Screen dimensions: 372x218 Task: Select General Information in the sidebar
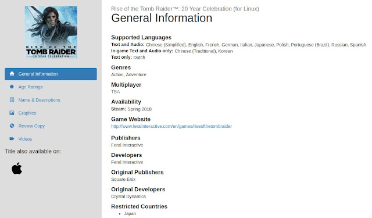pos(51,74)
